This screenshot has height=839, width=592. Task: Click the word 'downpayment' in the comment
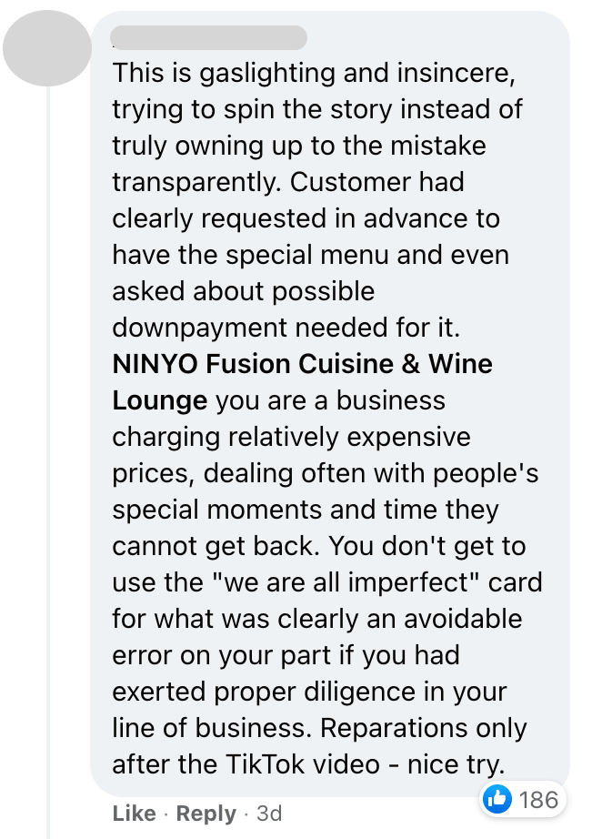(x=199, y=328)
